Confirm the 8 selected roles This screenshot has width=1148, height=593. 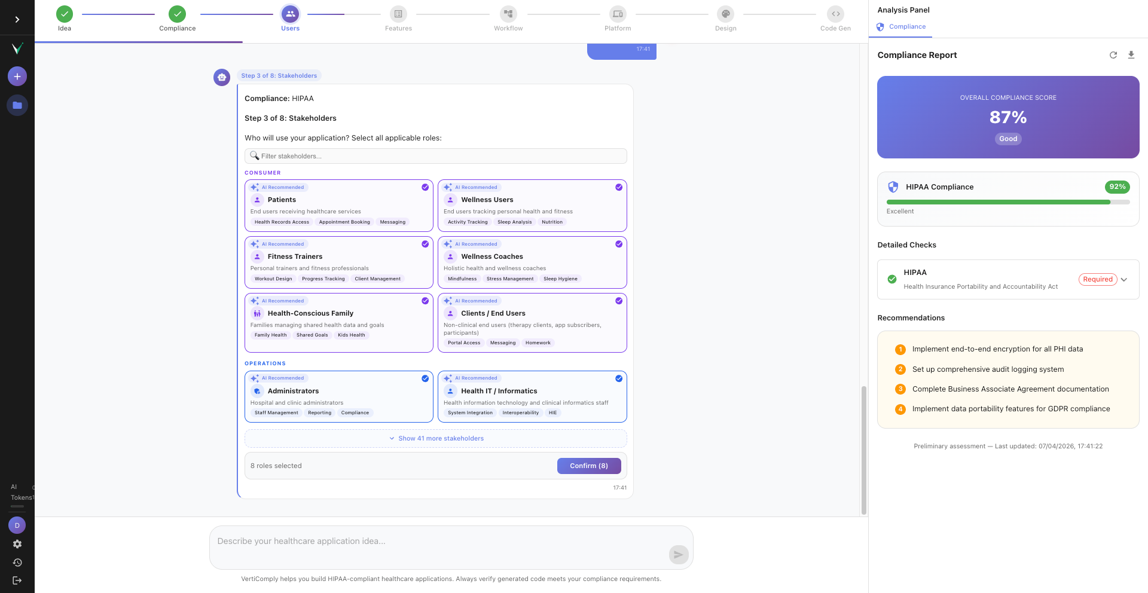[589, 466]
